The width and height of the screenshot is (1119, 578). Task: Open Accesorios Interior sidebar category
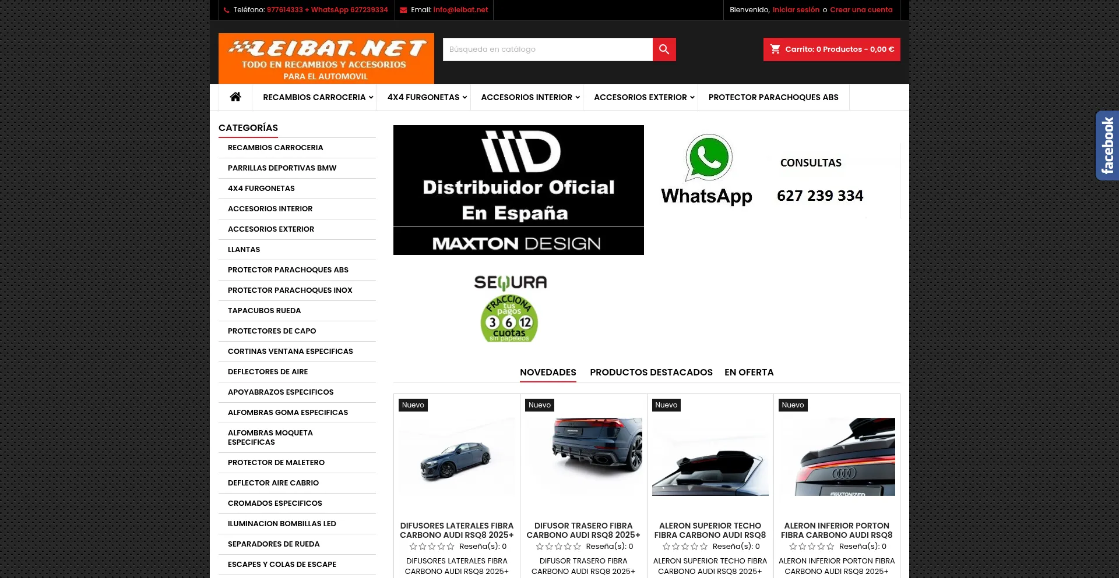270,209
